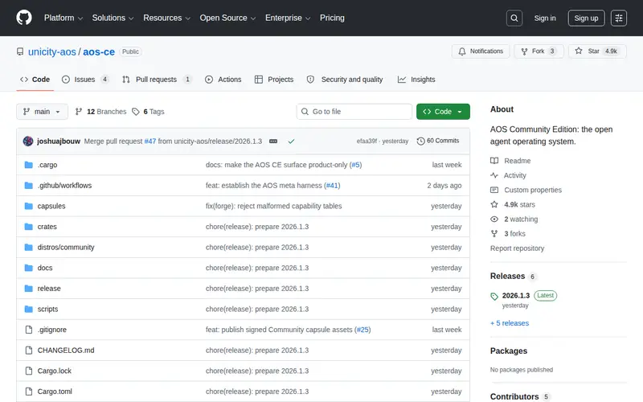The width and height of the screenshot is (643, 402).
Task: Click the star icon in Star button
Action: coord(578,51)
